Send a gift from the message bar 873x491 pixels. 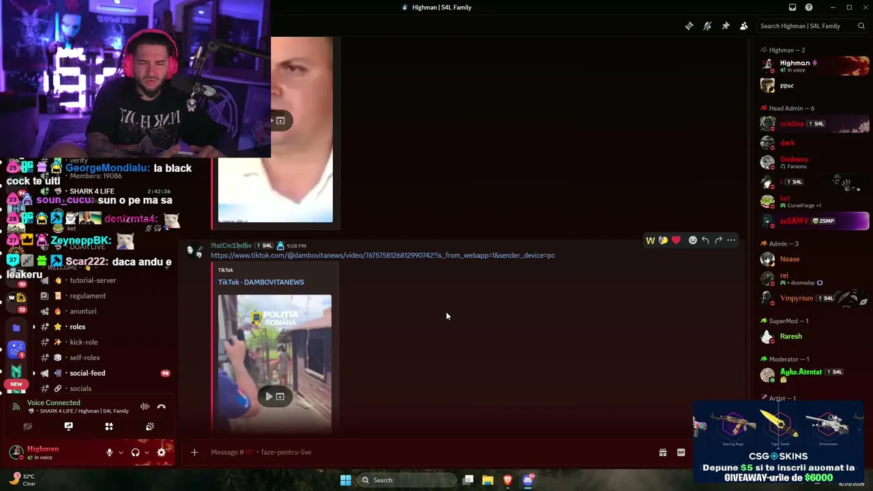tap(662, 452)
